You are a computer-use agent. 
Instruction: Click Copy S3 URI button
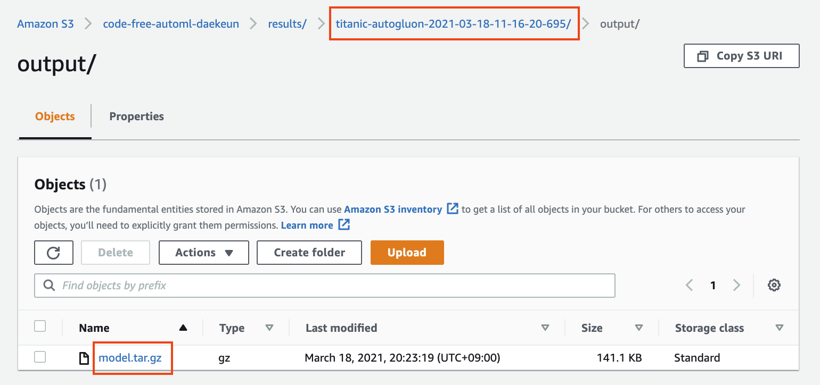(741, 56)
